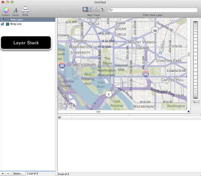Open the Styles... button

(18, 173)
